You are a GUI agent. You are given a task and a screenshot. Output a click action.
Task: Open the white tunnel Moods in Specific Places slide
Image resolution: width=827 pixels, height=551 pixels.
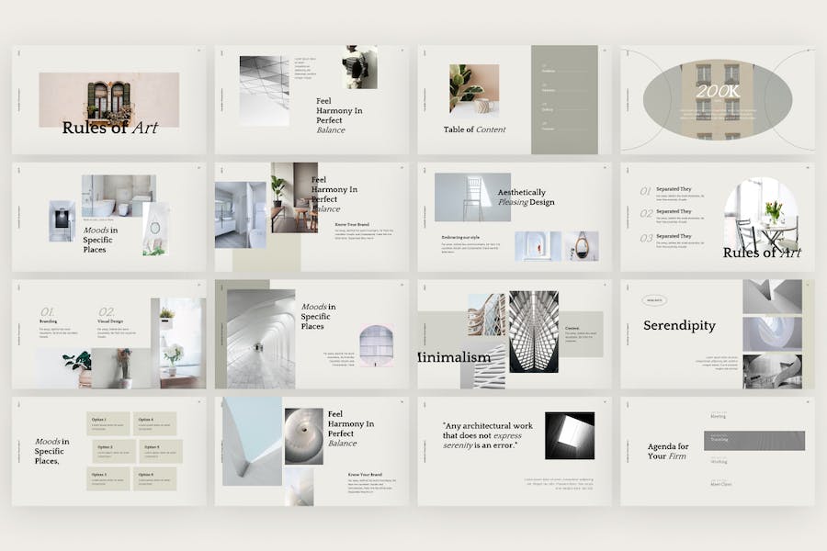[x=312, y=334]
